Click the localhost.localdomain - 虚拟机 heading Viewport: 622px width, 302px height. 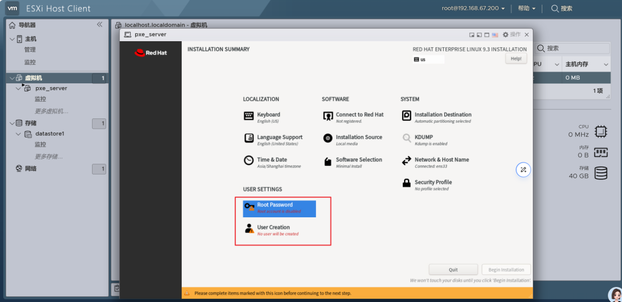[x=166, y=25]
